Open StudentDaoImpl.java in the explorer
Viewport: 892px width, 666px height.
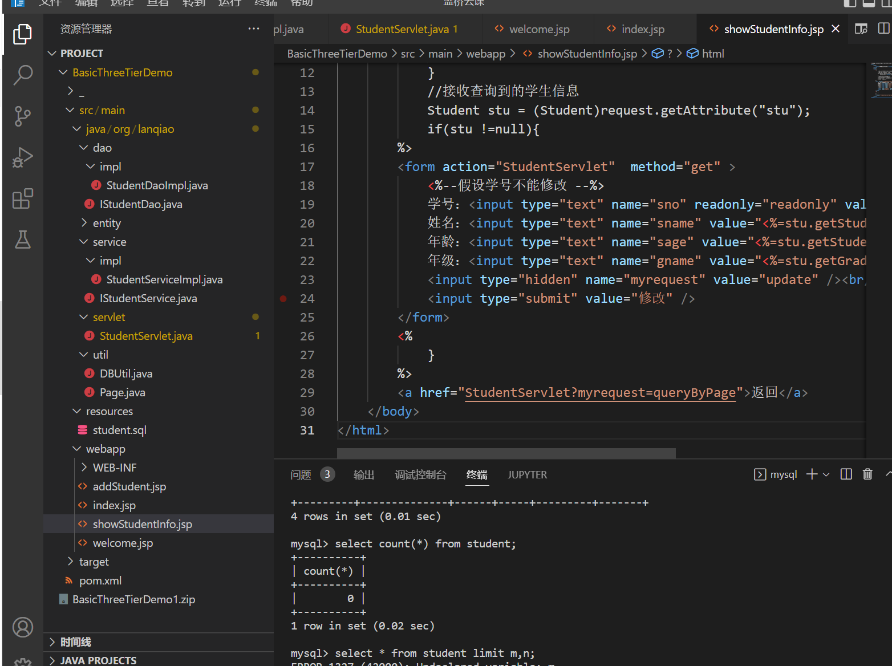(x=157, y=185)
